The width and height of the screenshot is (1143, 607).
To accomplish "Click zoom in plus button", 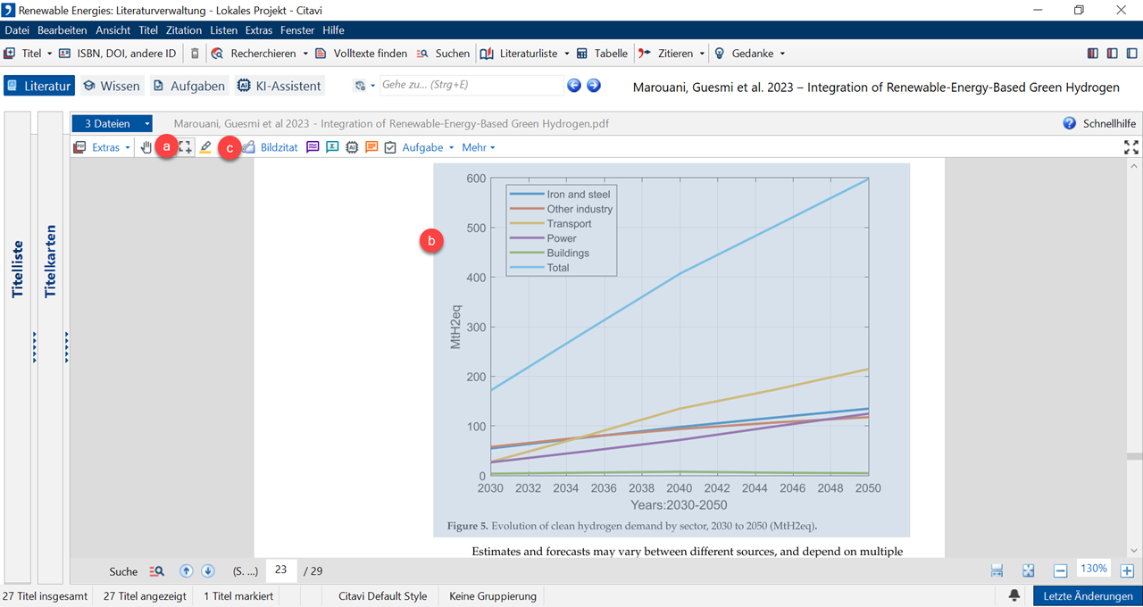I will click(1127, 571).
